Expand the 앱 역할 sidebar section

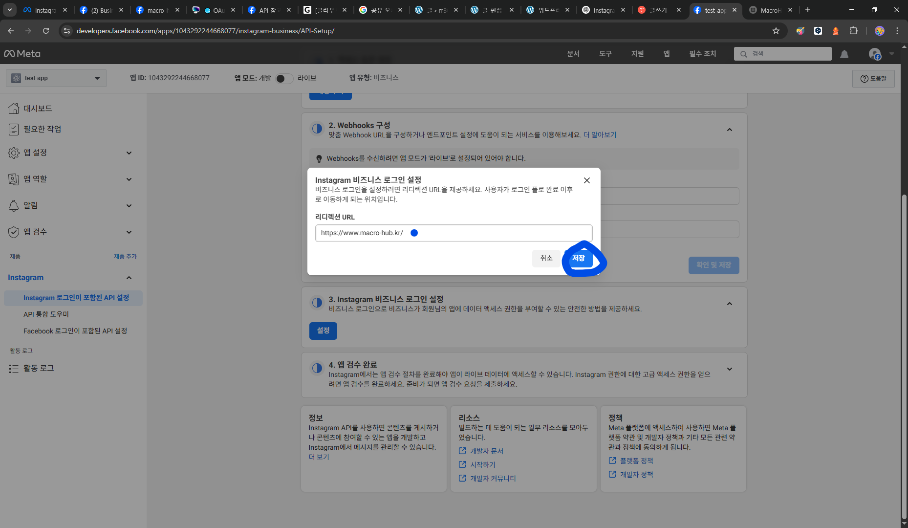tap(129, 179)
